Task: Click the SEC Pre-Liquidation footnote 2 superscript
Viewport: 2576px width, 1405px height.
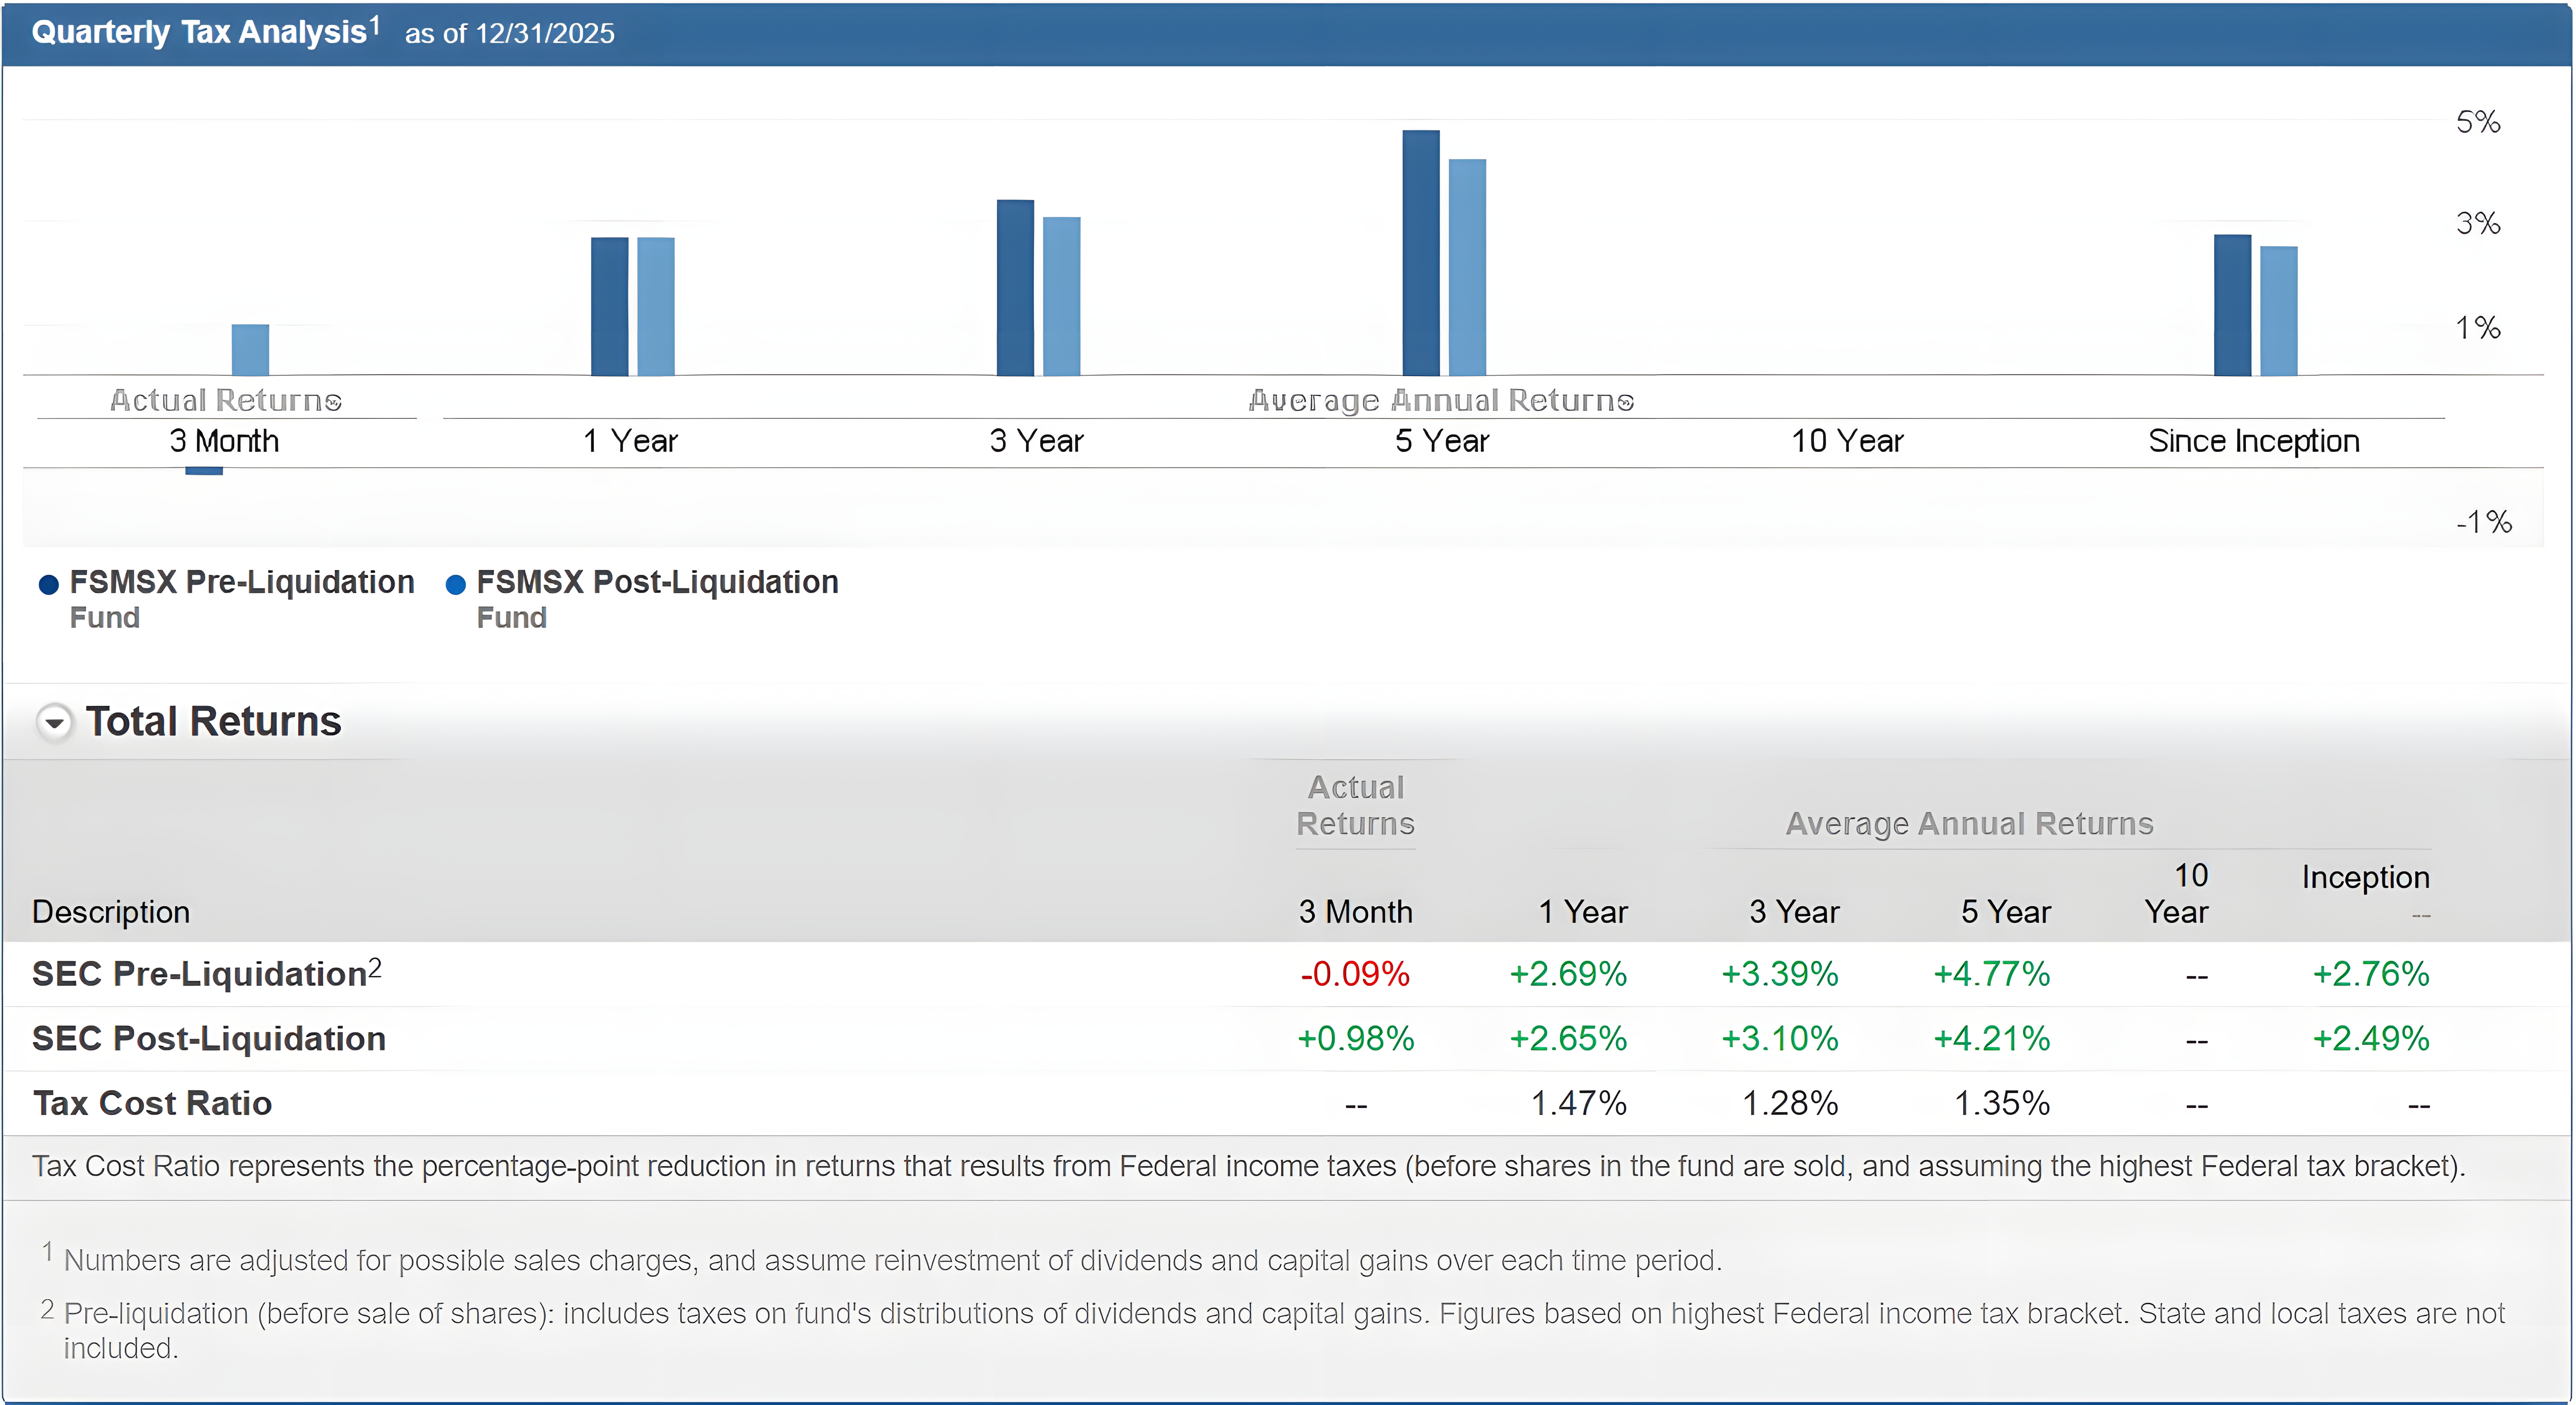Action: [x=375, y=967]
